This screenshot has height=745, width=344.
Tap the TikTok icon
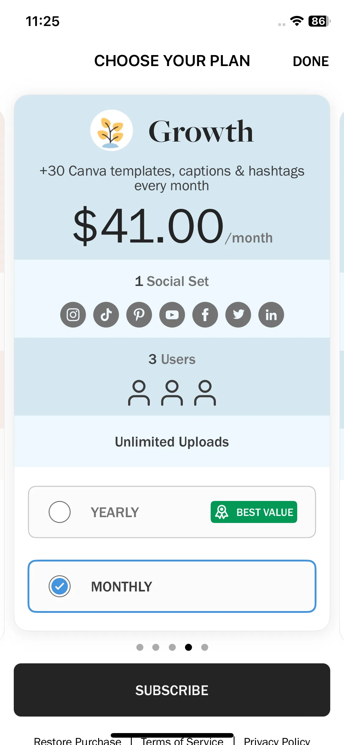pos(106,315)
